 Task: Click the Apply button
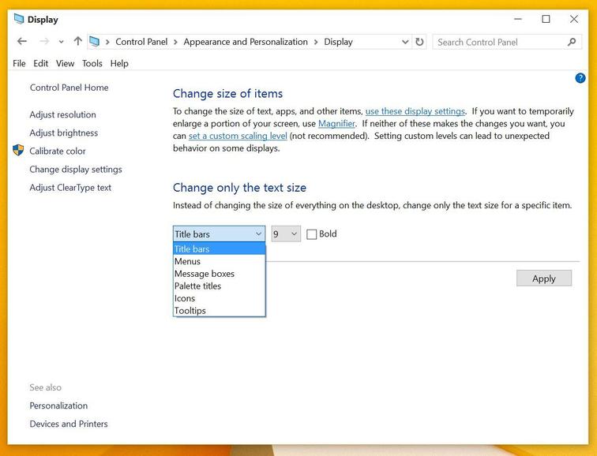(x=543, y=278)
